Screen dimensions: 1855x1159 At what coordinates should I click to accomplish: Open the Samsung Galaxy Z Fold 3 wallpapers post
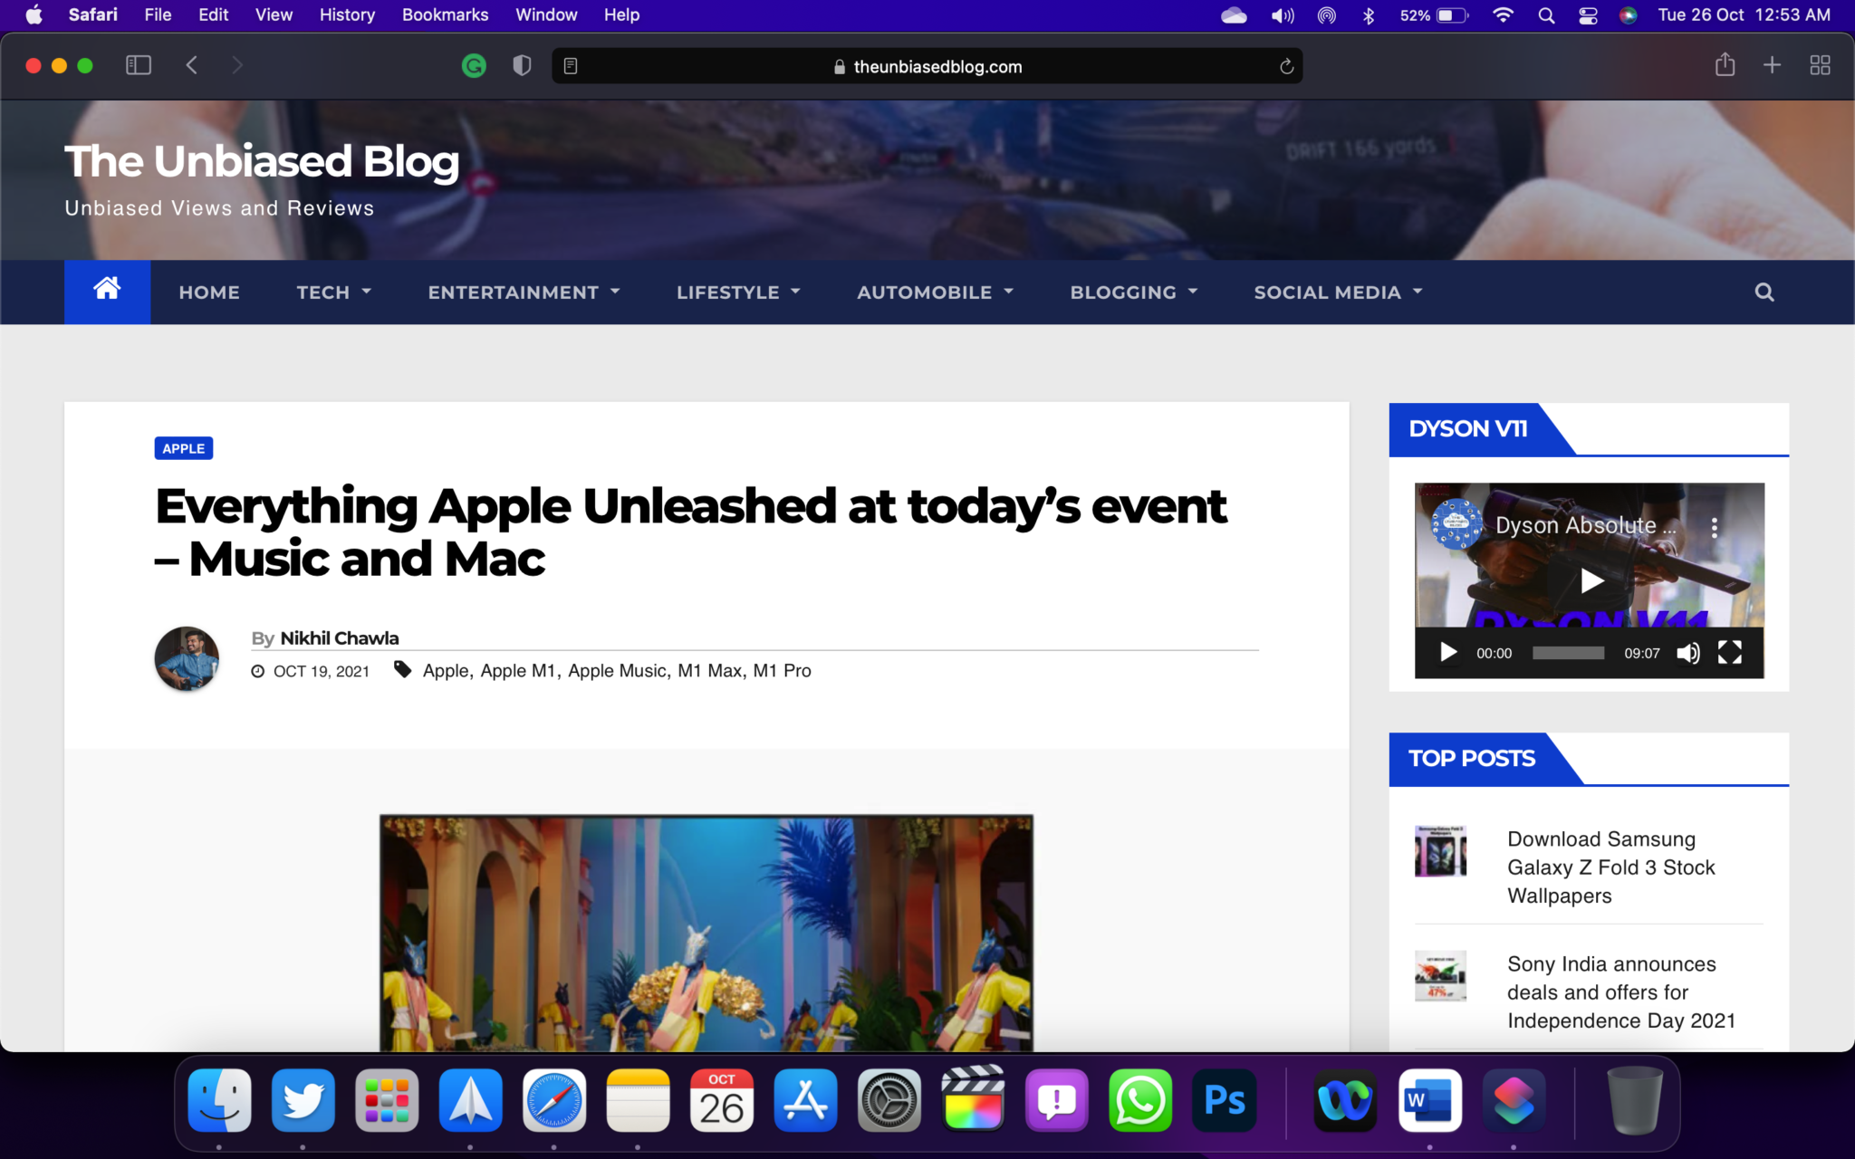[1611, 867]
